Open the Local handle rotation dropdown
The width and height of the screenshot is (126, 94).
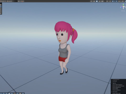pos(9,1)
